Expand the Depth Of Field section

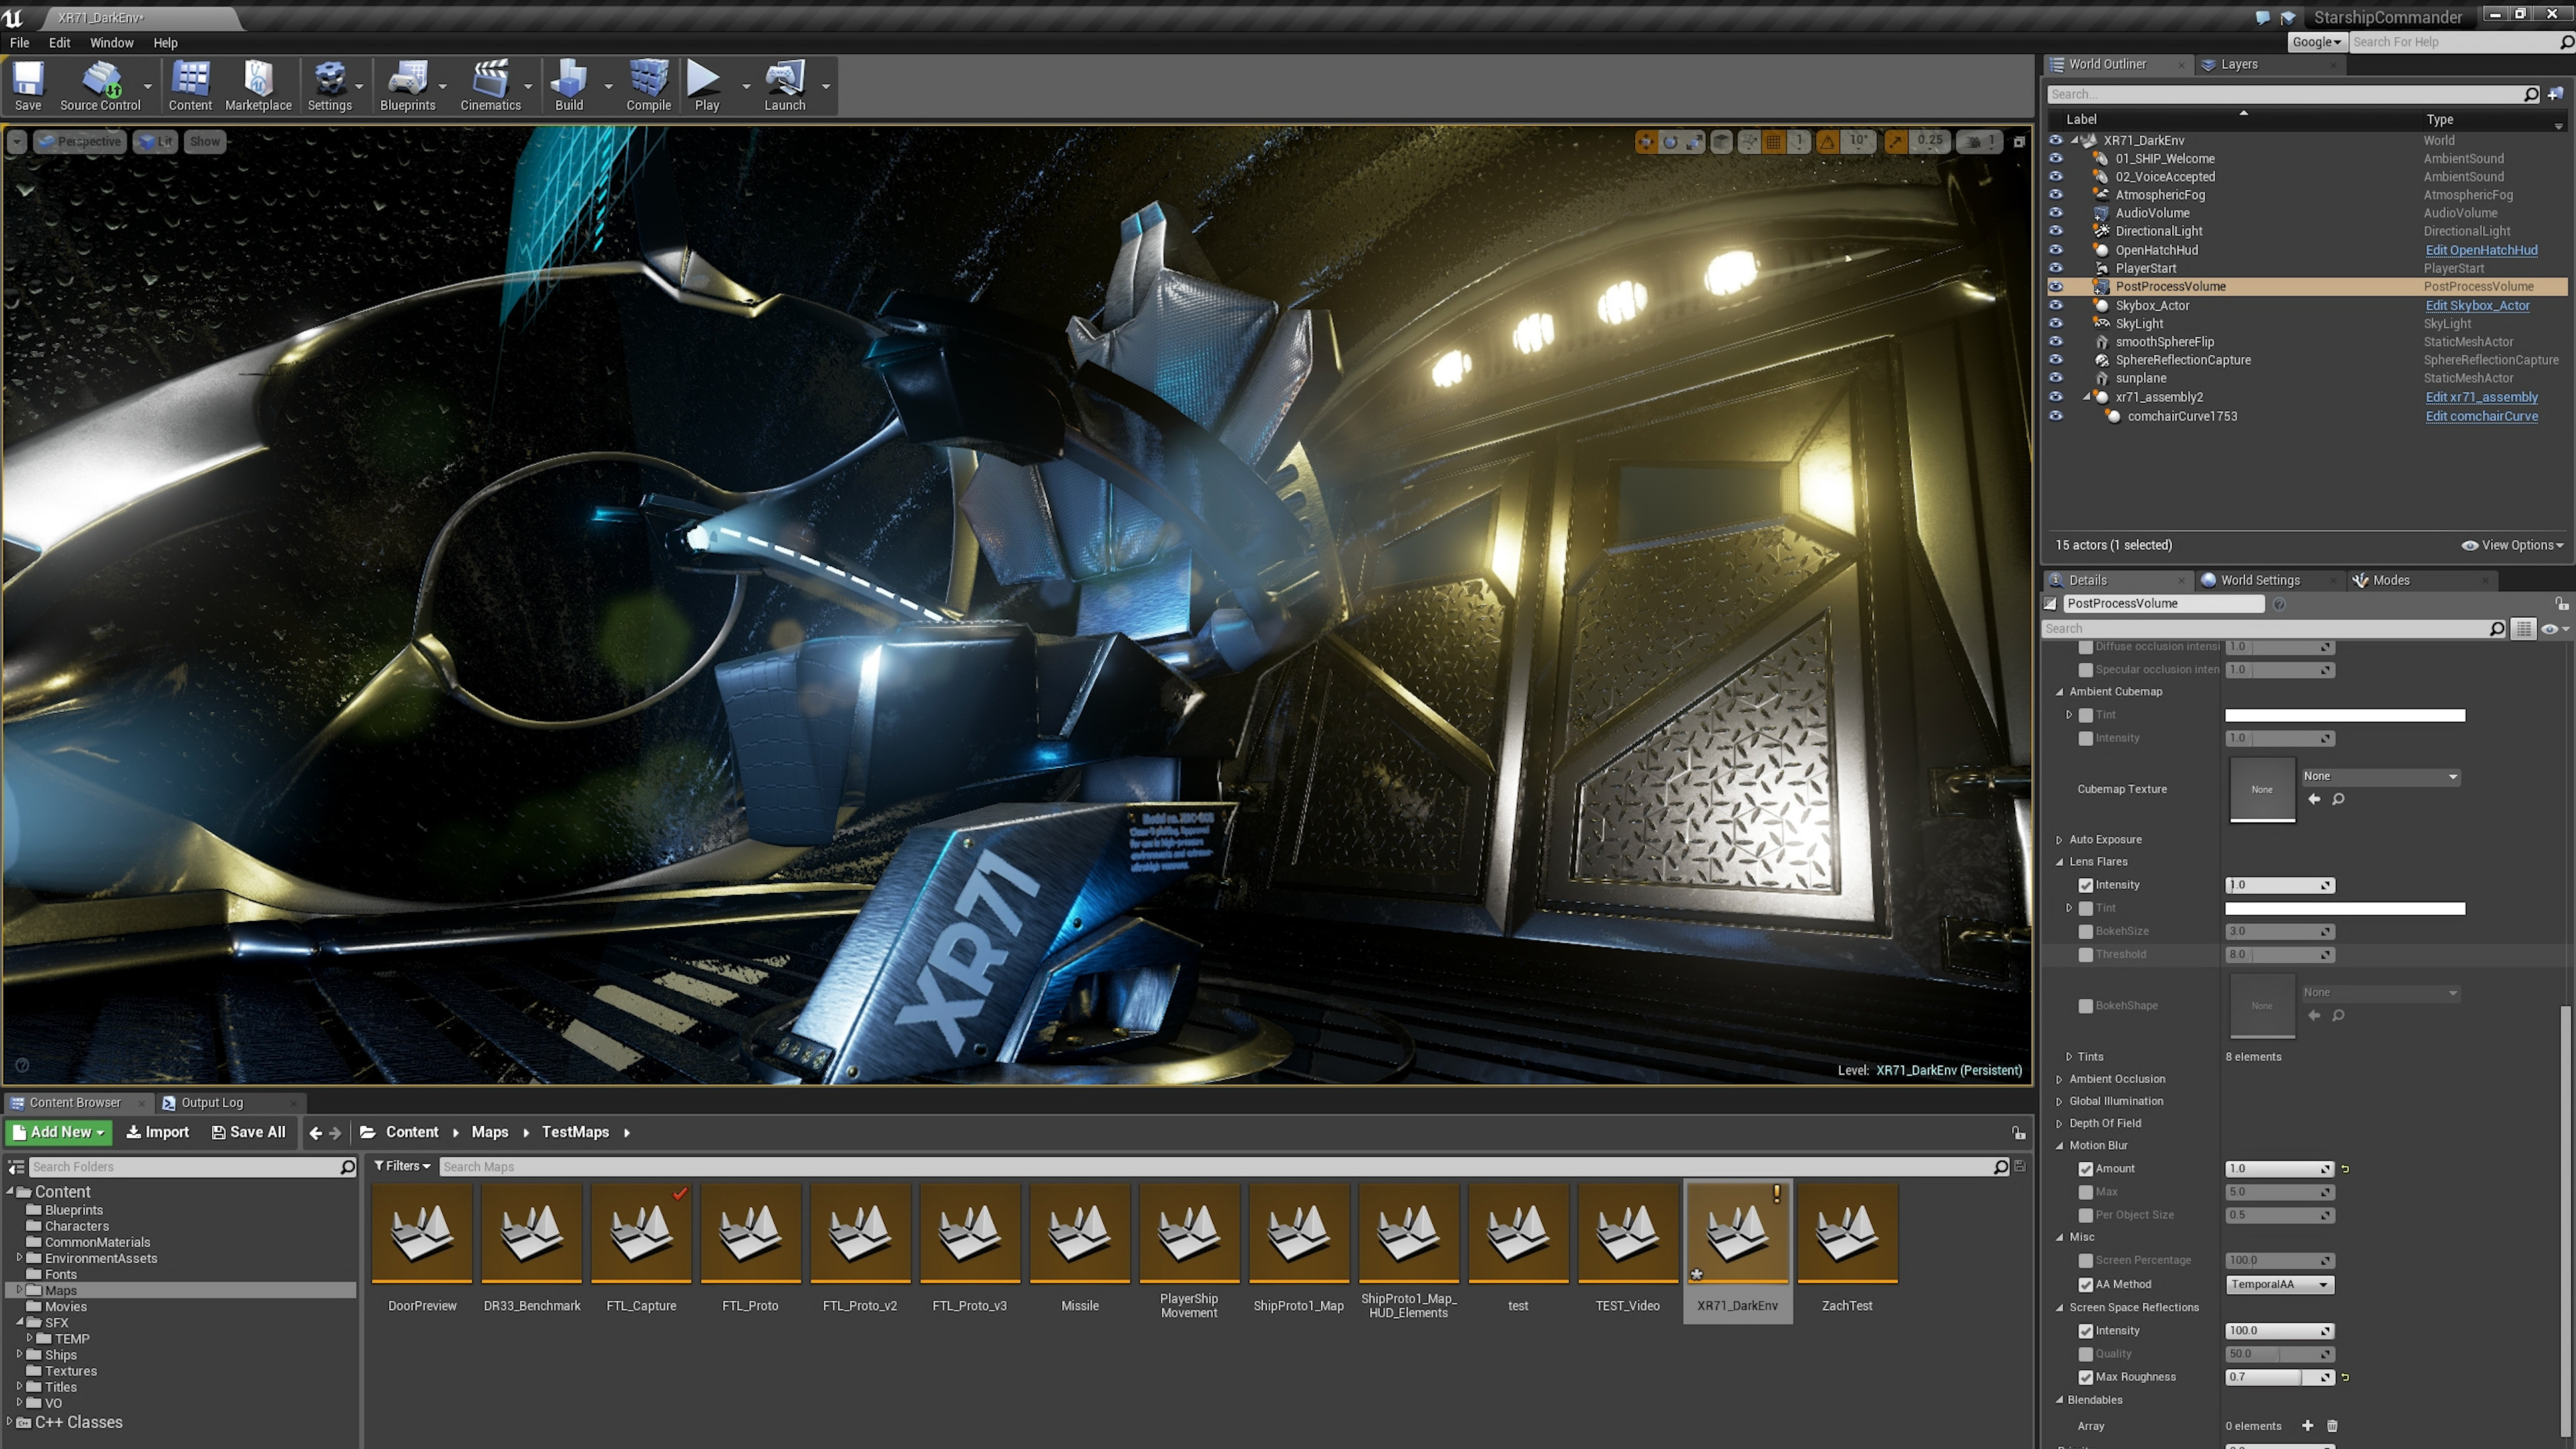coord(2059,1123)
